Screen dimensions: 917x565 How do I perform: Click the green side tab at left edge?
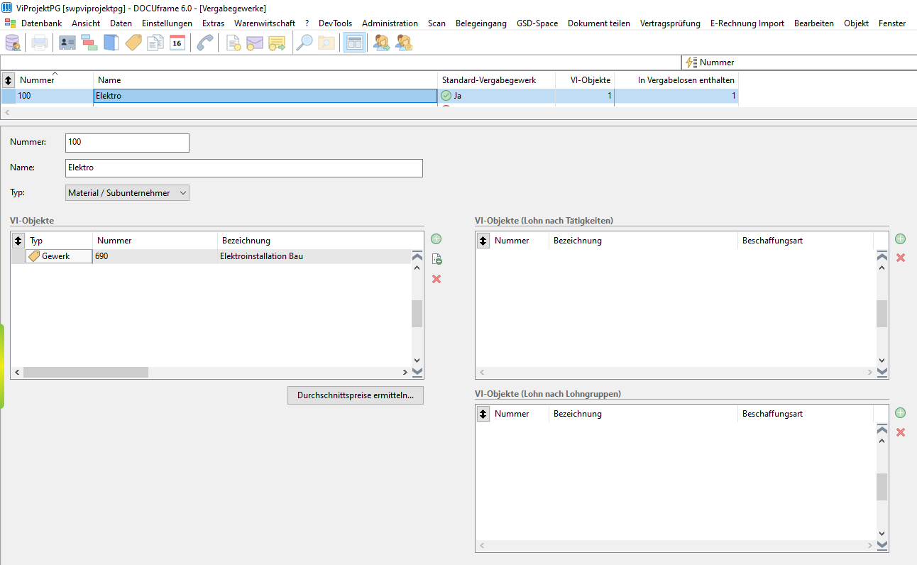point(2,366)
